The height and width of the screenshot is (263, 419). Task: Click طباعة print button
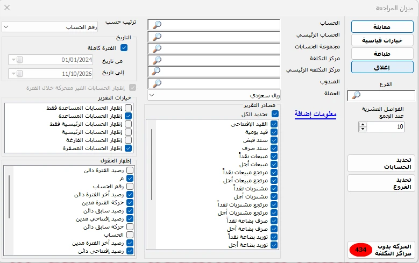point(382,54)
